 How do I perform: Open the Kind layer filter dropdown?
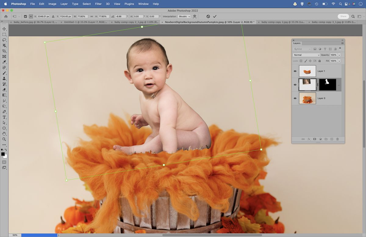[x=302, y=49]
